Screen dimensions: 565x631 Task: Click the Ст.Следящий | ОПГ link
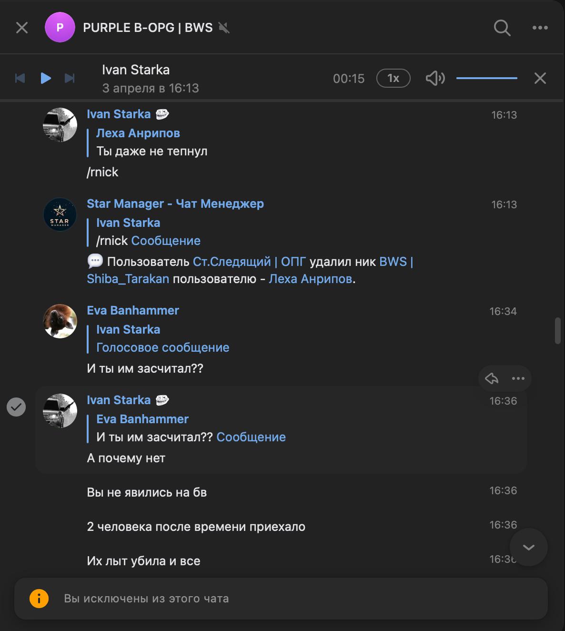249,262
